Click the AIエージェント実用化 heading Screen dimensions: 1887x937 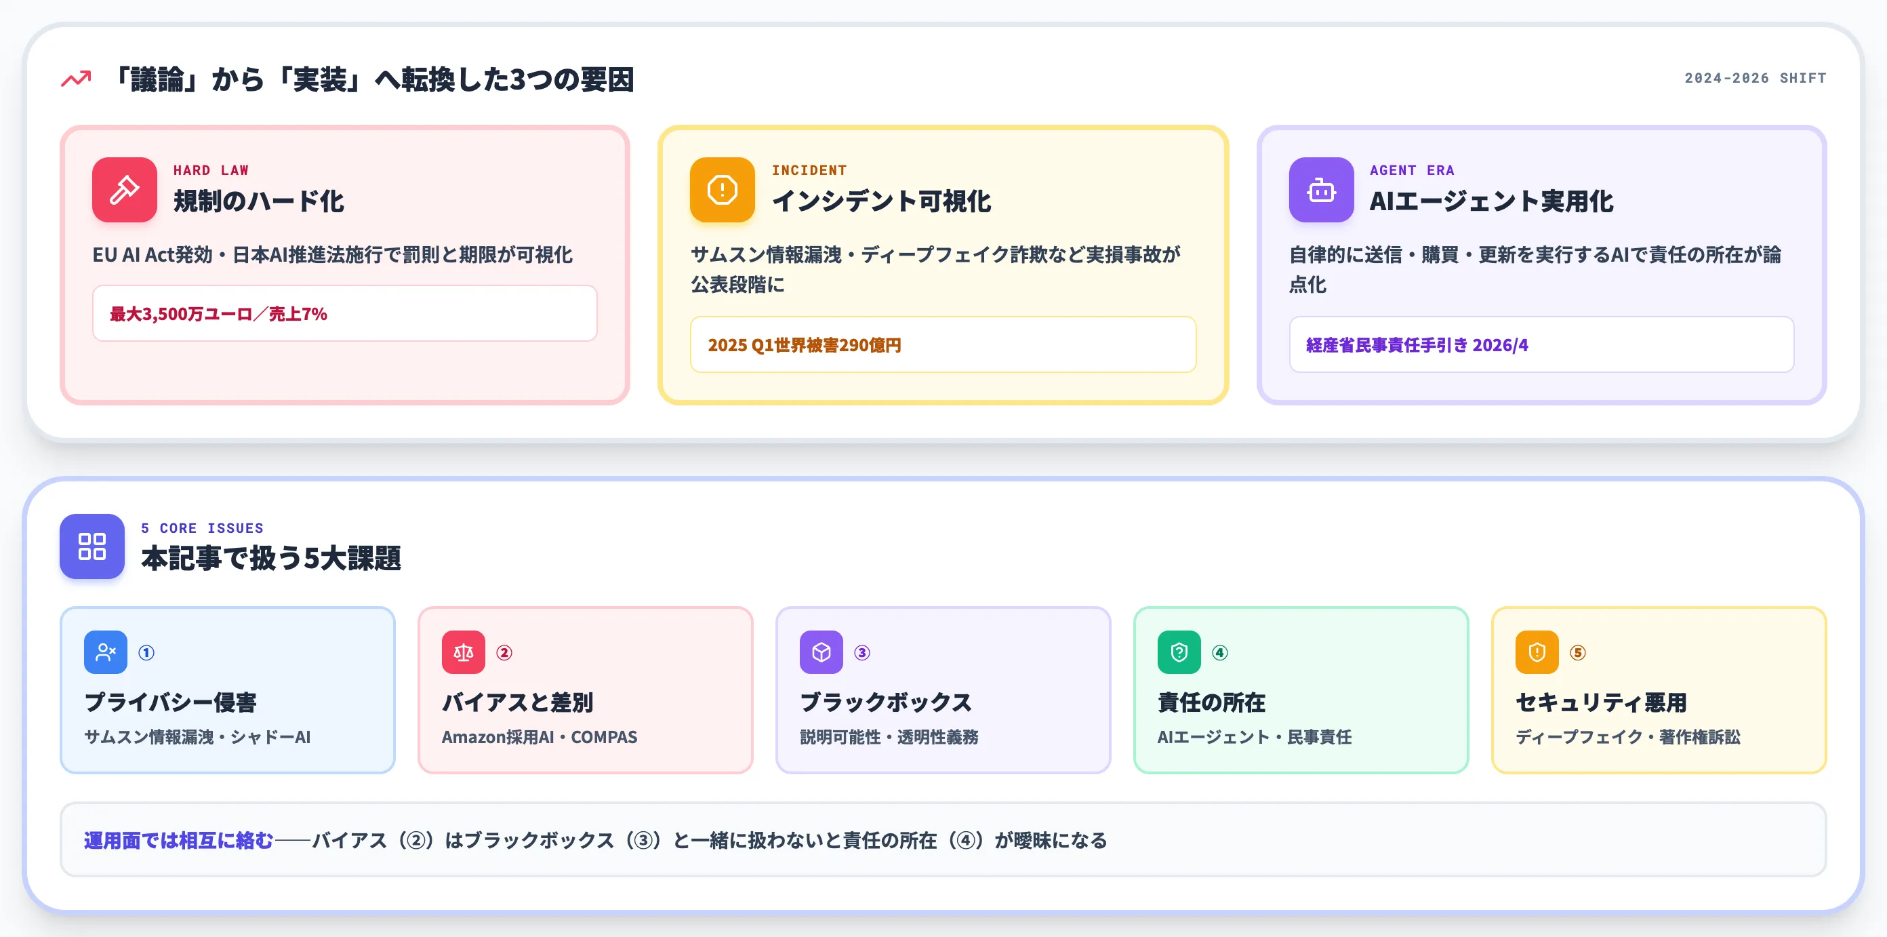(x=1491, y=201)
